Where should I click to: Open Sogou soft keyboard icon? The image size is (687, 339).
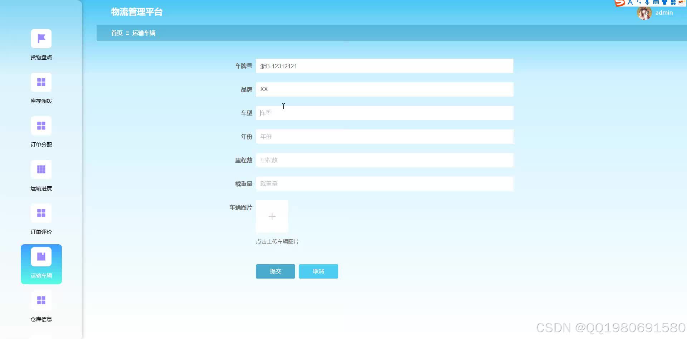click(x=656, y=3)
